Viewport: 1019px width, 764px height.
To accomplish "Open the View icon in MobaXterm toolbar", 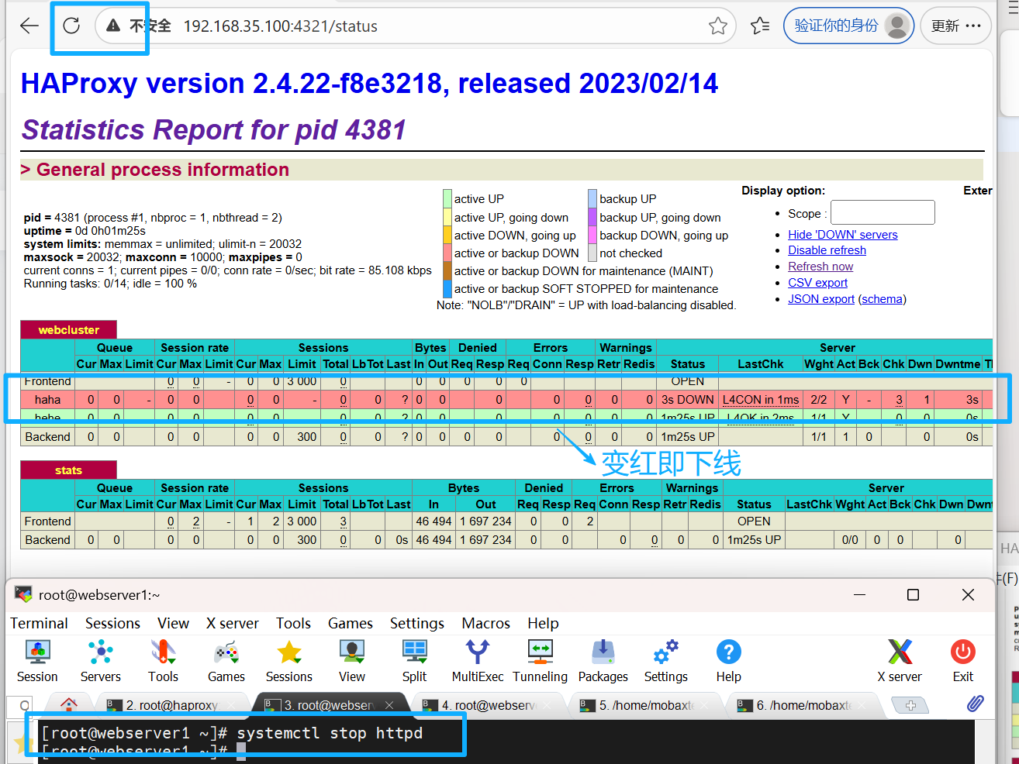I will [352, 652].
